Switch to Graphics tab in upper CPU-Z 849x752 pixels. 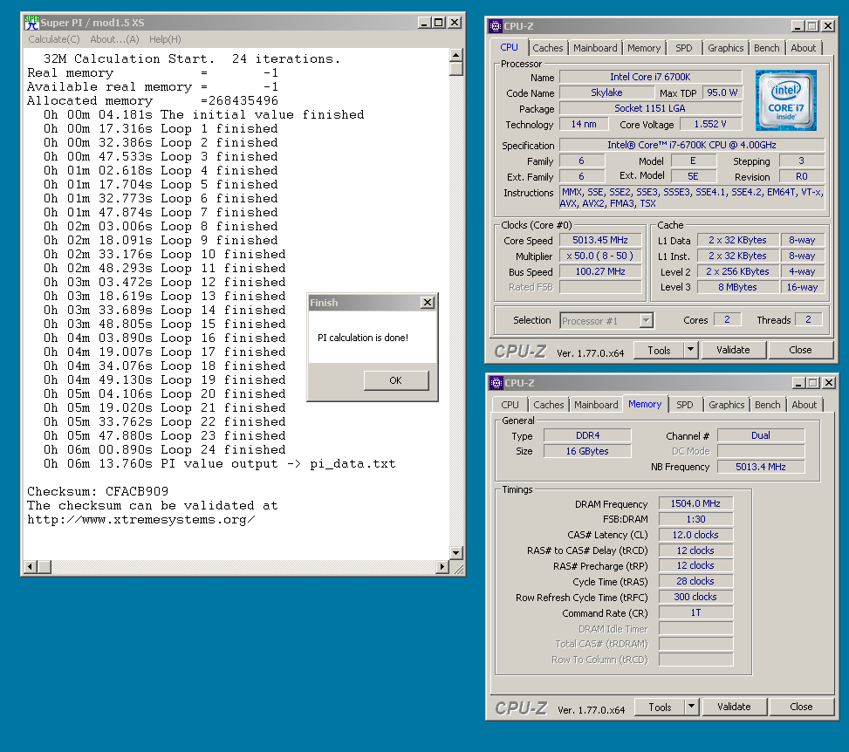click(x=726, y=48)
